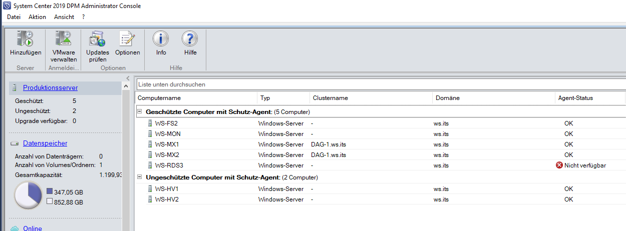The width and height of the screenshot is (626, 231).
Task: Select the WS-RDS3 computer name
Action: pos(169,165)
